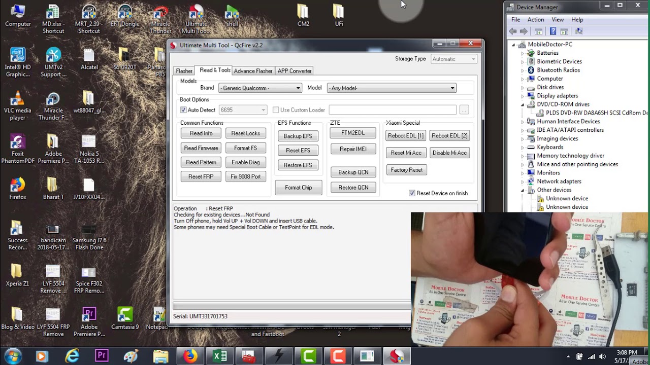Click the Reset FRP button
Viewport: 650px width, 365px height.
(x=201, y=176)
